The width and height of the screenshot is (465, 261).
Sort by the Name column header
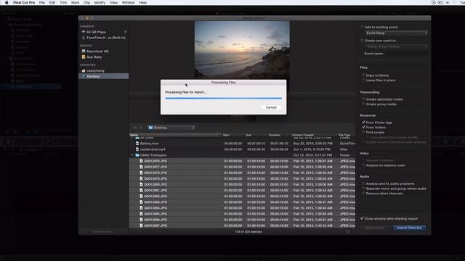(175, 135)
